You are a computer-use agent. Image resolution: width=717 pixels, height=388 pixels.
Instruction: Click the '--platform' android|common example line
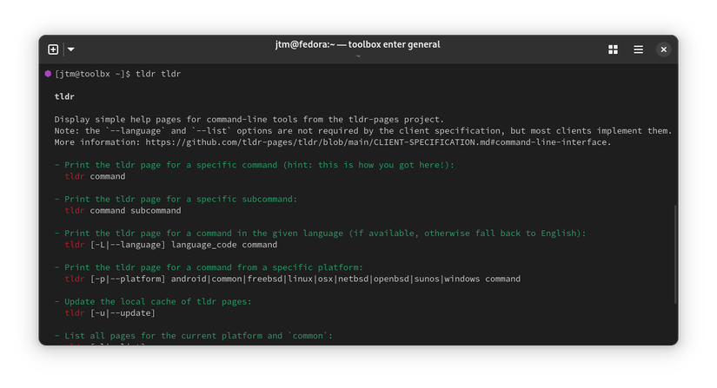292,279
